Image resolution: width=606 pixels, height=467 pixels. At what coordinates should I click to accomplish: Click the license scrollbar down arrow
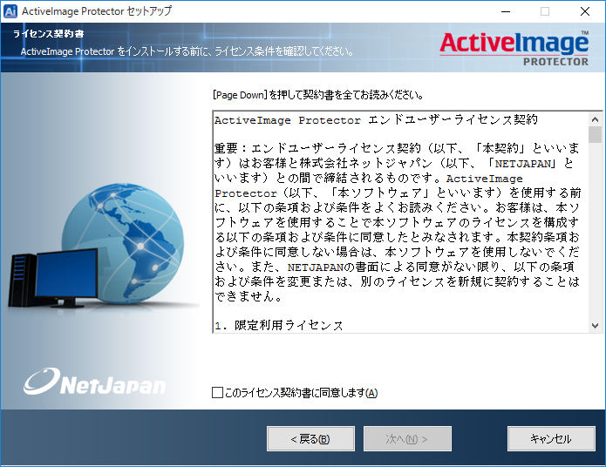[595, 325]
